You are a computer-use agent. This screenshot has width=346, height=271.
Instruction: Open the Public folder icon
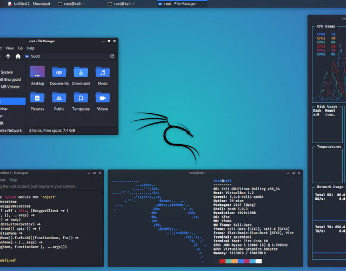tap(59, 101)
